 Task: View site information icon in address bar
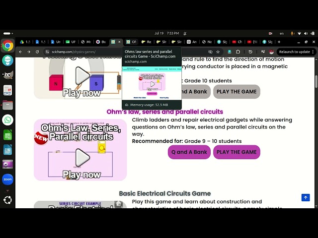coord(47,52)
